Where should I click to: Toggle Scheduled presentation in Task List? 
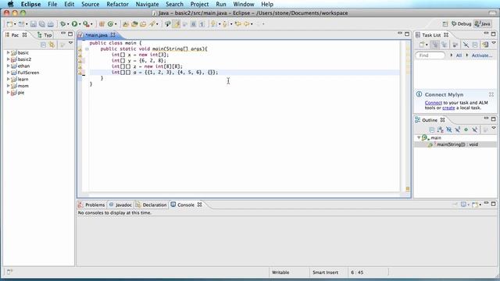(x=445, y=44)
